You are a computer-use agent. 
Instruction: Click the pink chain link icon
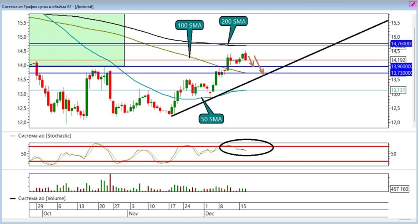click(413, 4)
